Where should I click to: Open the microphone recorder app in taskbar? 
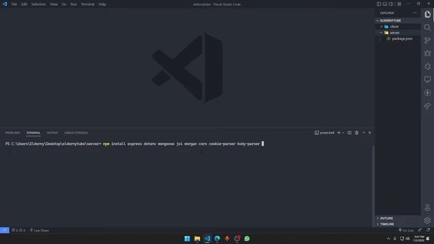227,239
